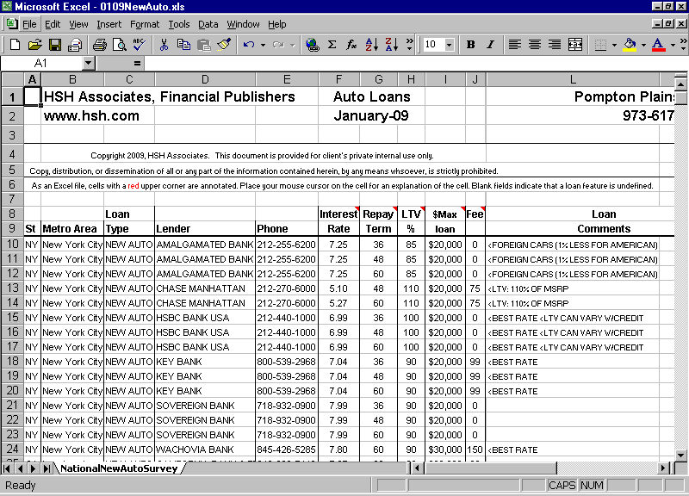Apply the red font color
Viewport: 689px width, 496px height.
click(x=658, y=45)
